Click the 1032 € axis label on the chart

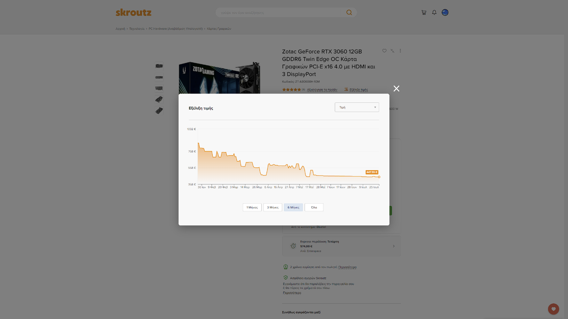191,129
